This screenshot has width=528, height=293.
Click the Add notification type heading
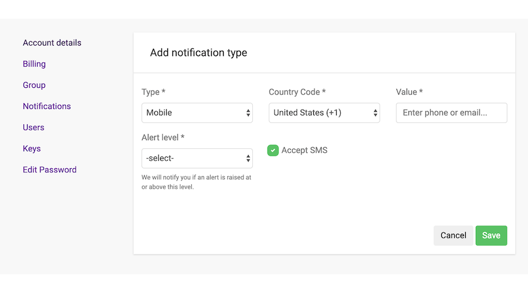click(x=199, y=53)
